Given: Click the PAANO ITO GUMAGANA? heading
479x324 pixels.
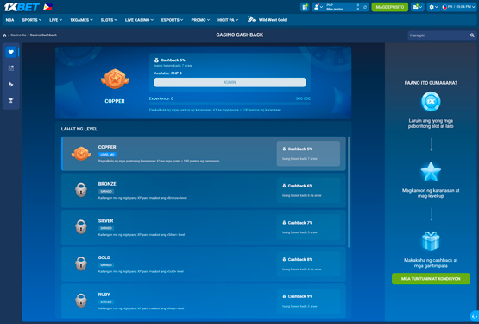Looking at the screenshot, I should (431, 83).
